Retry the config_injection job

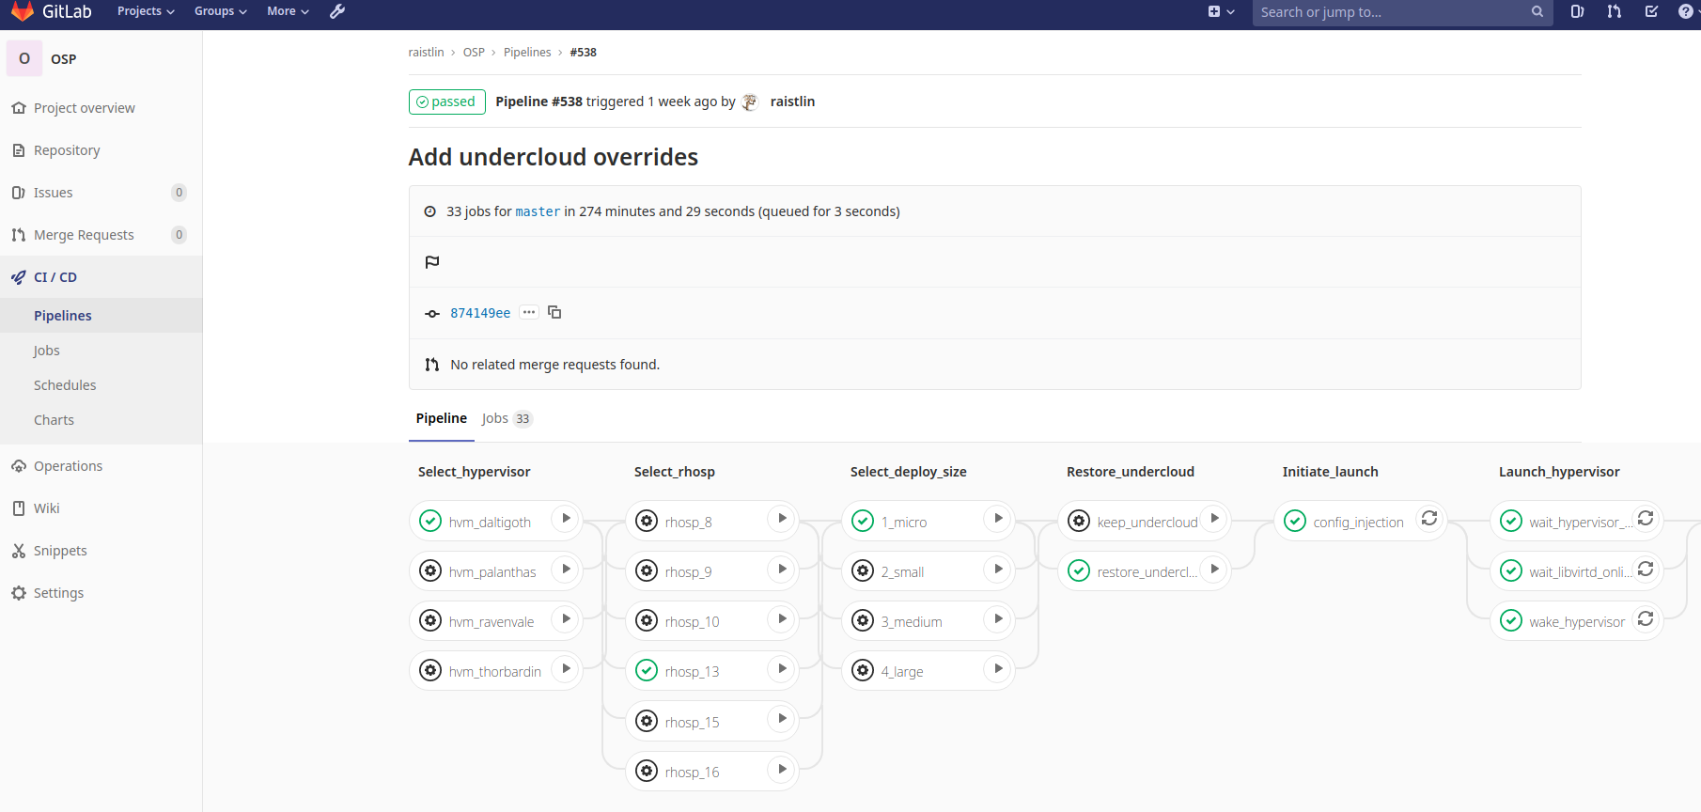coord(1429,518)
